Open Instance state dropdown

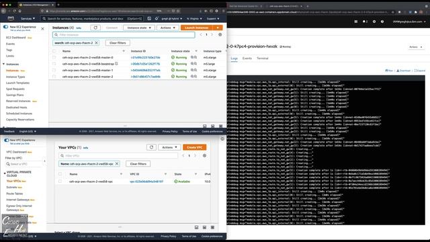coord(139,28)
